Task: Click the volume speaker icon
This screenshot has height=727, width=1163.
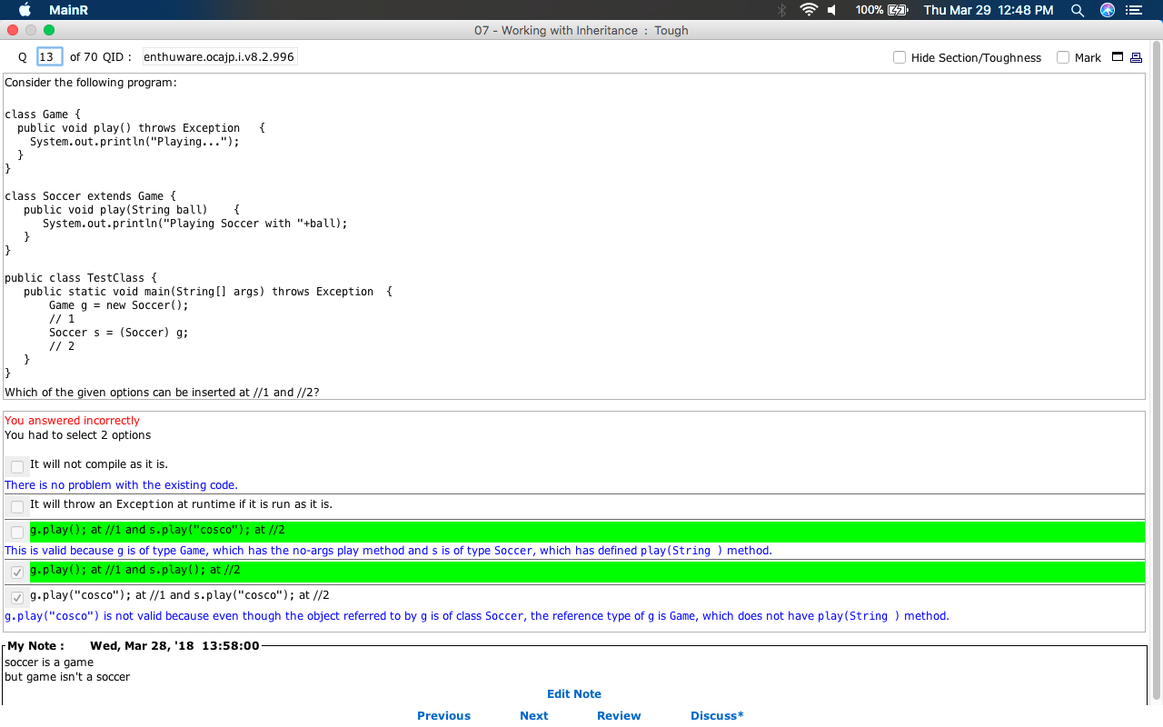Action: tap(831, 10)
